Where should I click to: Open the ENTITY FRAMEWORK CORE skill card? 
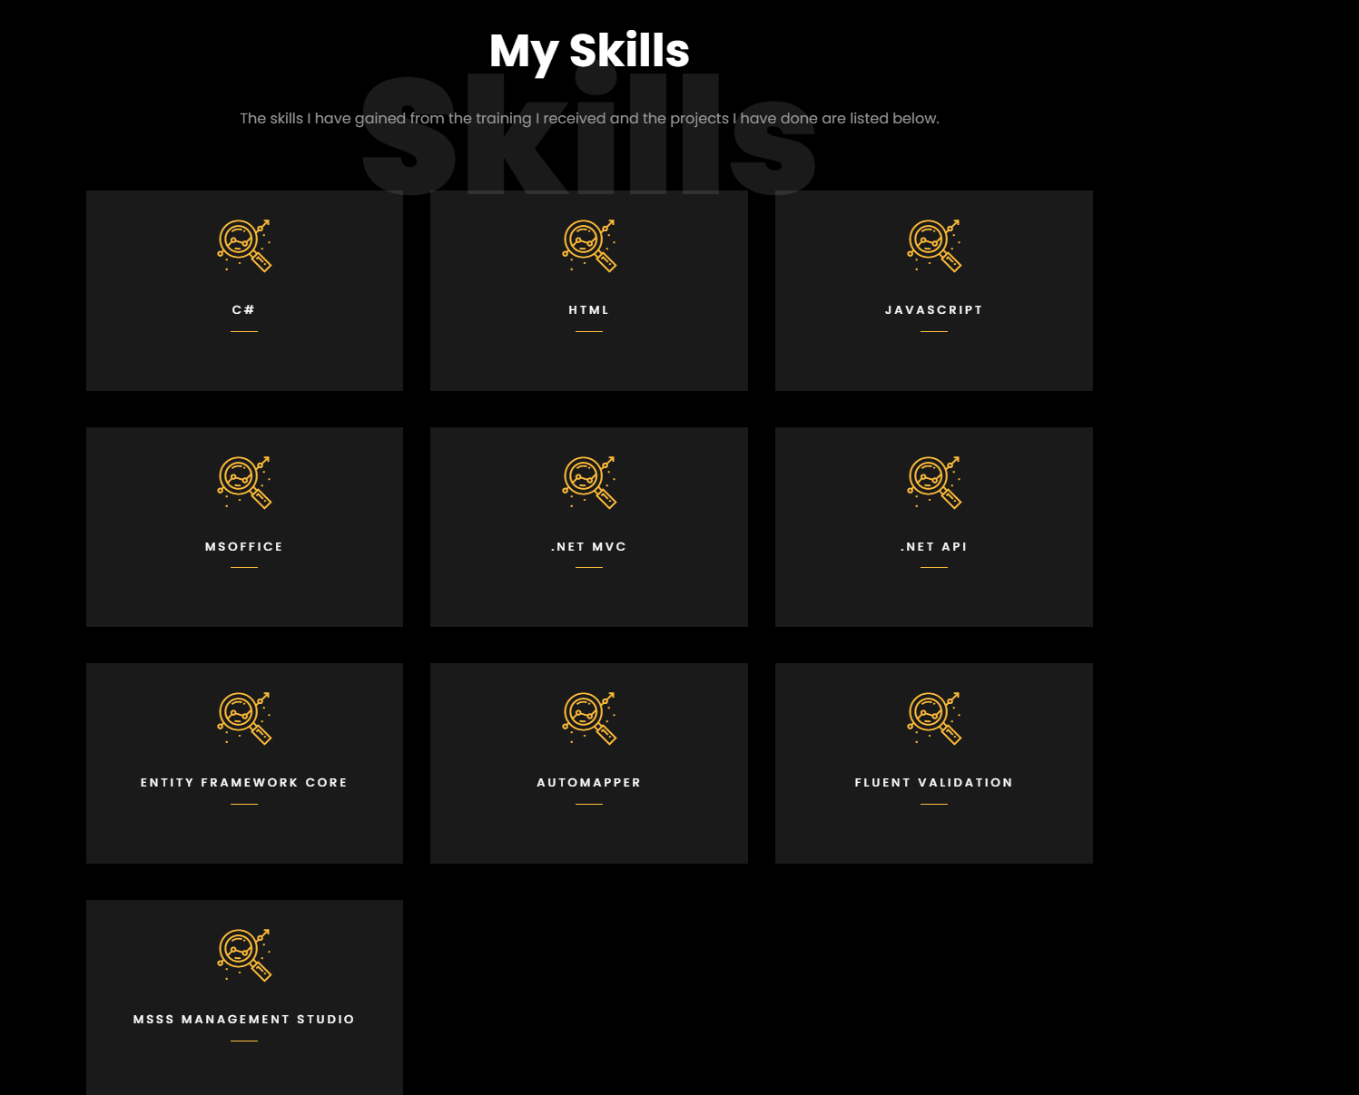click(x=243, y=762)
